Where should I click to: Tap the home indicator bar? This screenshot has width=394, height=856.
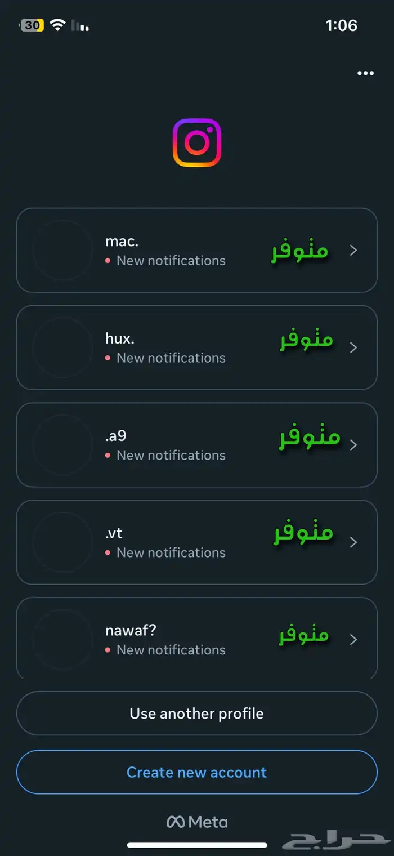(196, 844)
